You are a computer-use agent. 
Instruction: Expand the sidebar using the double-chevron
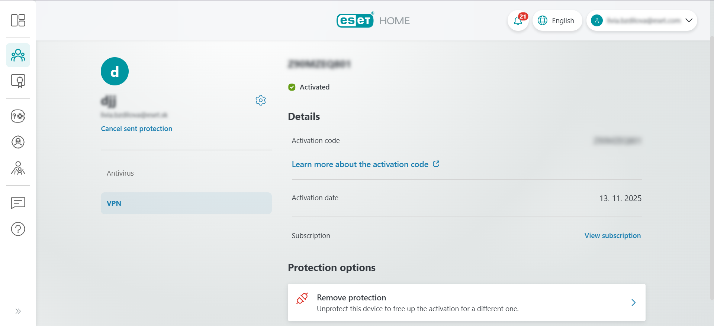tap(18, 311)
